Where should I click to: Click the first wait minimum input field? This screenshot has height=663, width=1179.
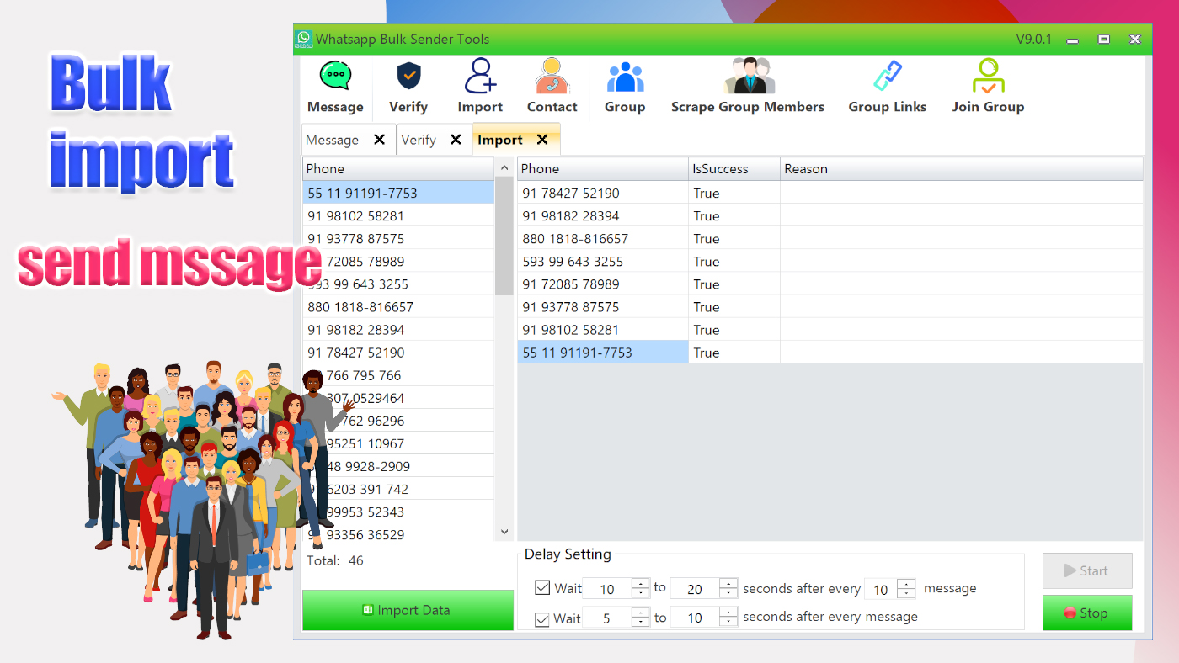607,589
